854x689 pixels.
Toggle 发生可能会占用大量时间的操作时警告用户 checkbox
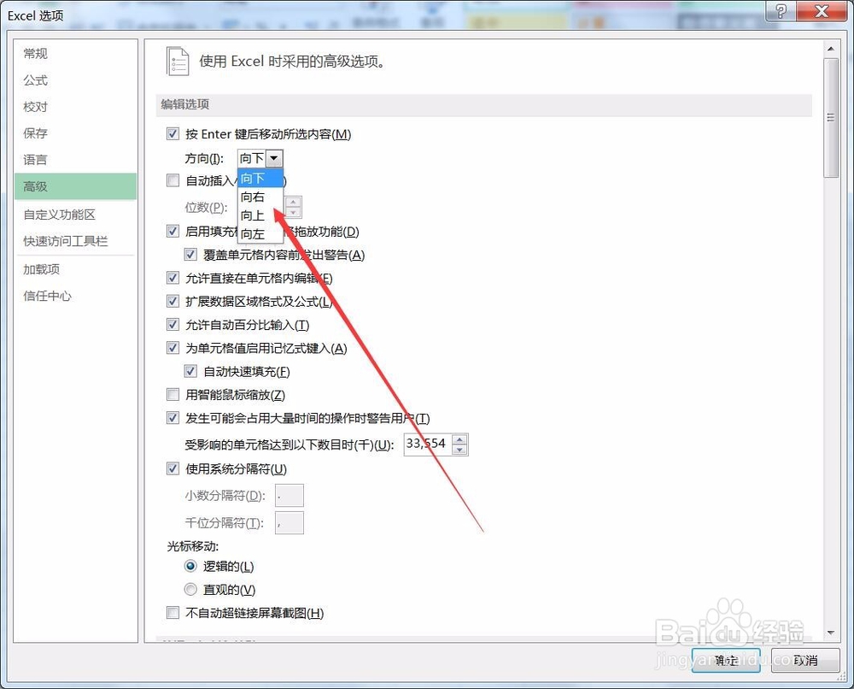tap(173, 418)
